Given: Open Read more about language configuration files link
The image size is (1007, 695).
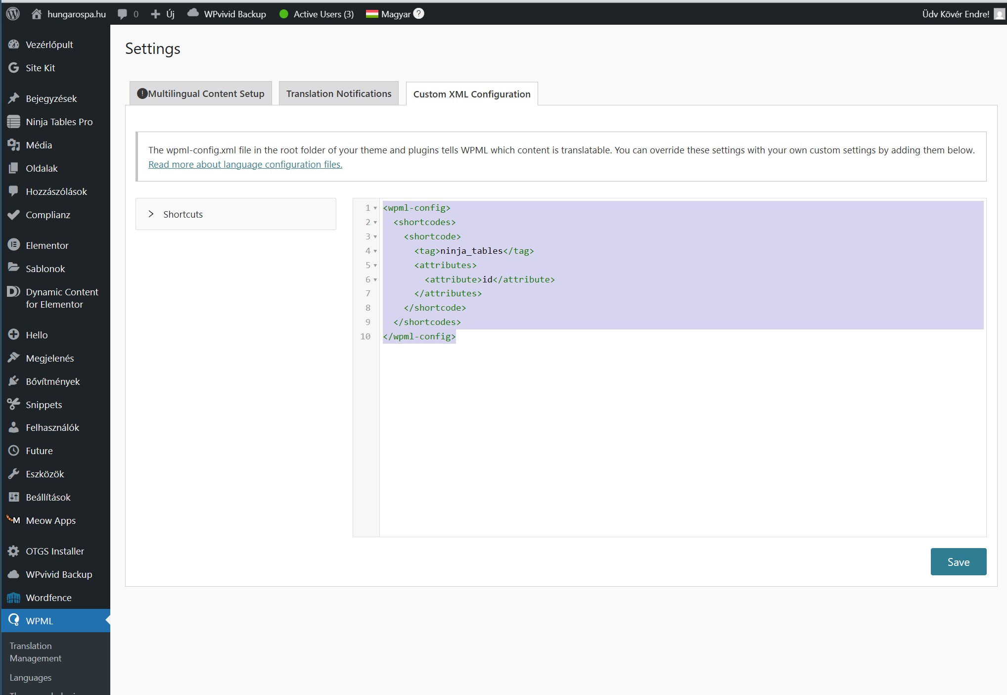Looking at the screenshot, I should coord(245,164).
